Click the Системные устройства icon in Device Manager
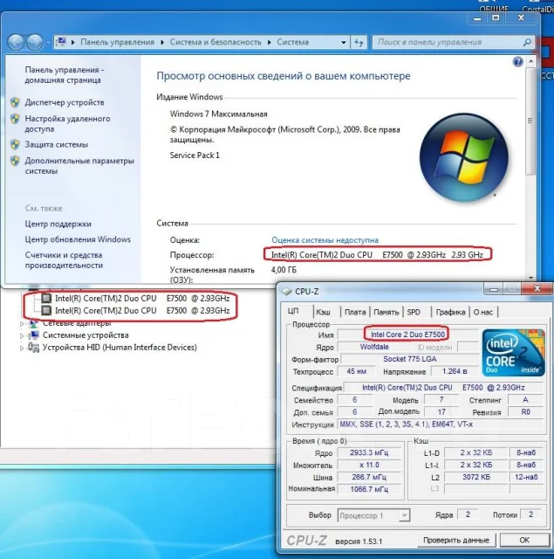The height and width of the screenshot is (559, 554). pos(34,335)
